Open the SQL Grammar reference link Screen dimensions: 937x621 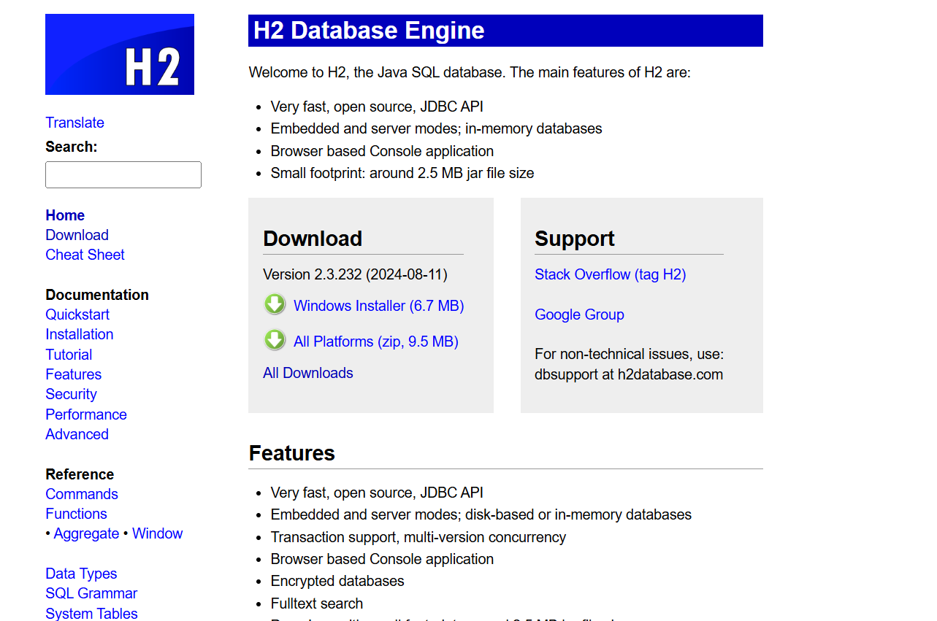click(x=91, y=593)
